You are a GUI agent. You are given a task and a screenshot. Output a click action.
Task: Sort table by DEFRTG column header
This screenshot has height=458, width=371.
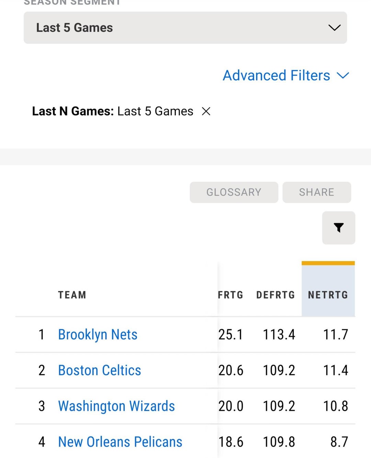coord(276,295)
